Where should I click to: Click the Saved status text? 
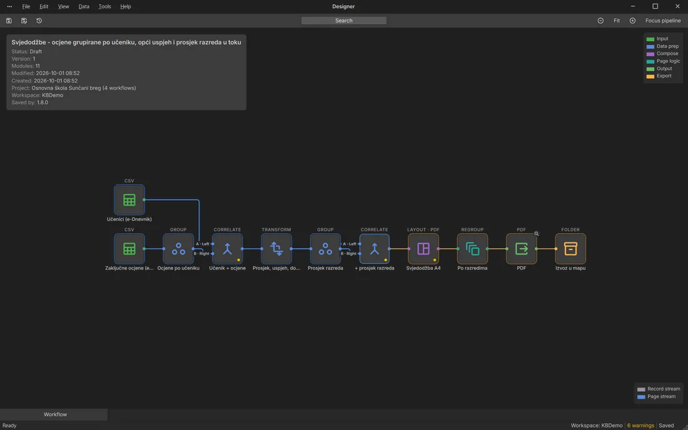pos(665,426)
